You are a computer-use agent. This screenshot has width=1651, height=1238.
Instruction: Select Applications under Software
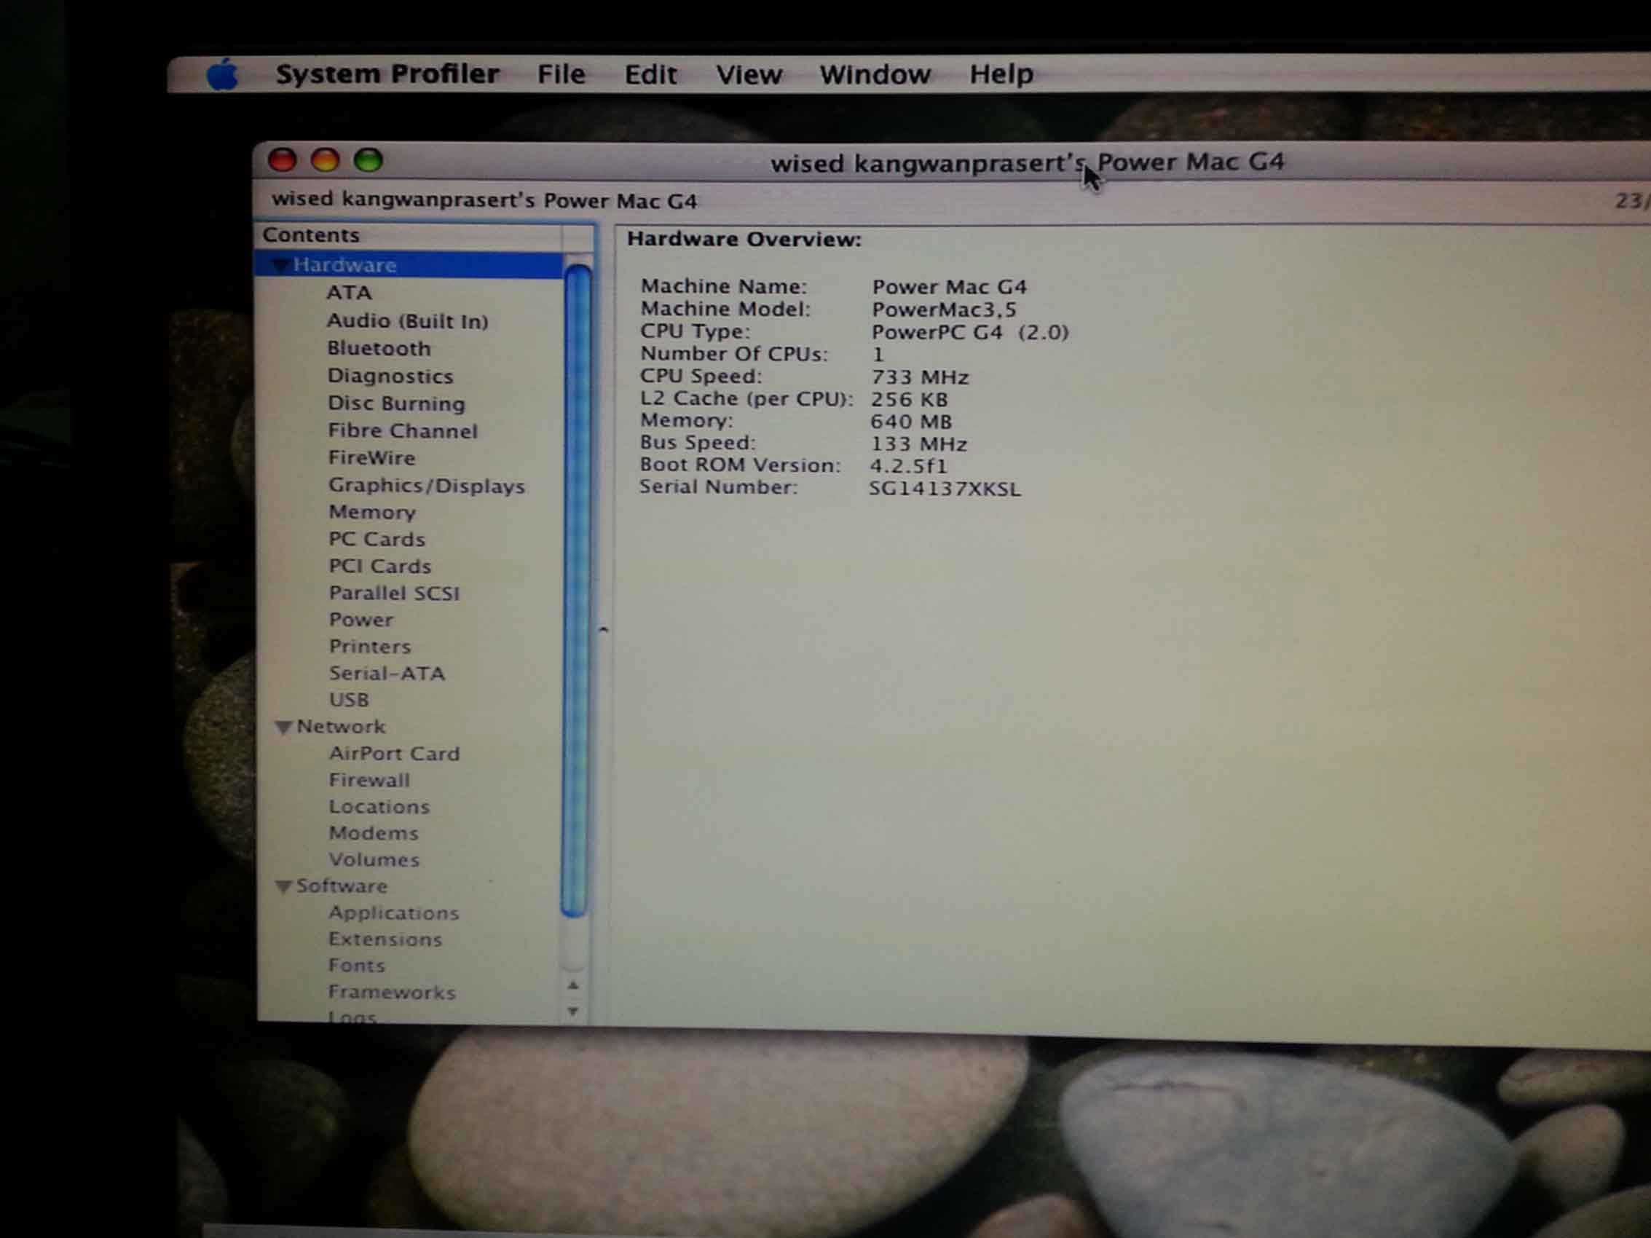click(394, 913)
